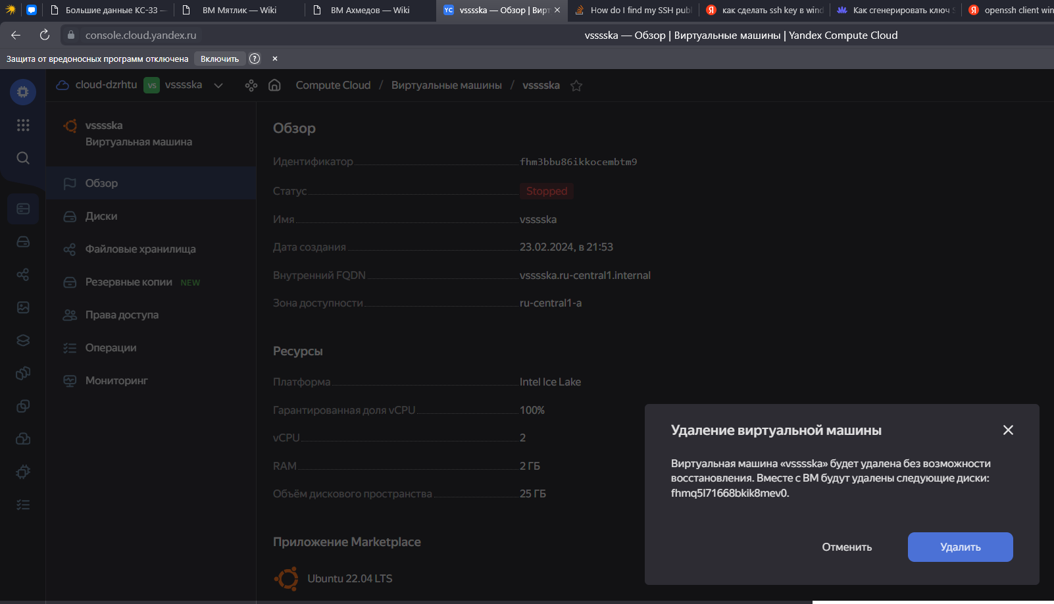Click the Ubuntu 22.04 LTS label

click(x=350, y=578)
